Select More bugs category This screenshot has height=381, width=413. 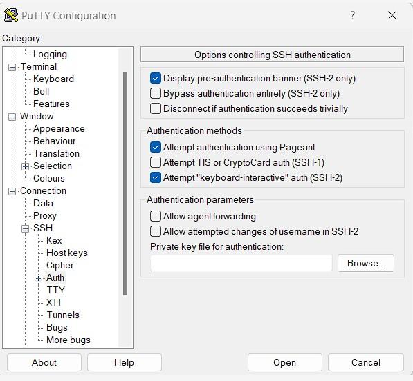coord(68,340)
